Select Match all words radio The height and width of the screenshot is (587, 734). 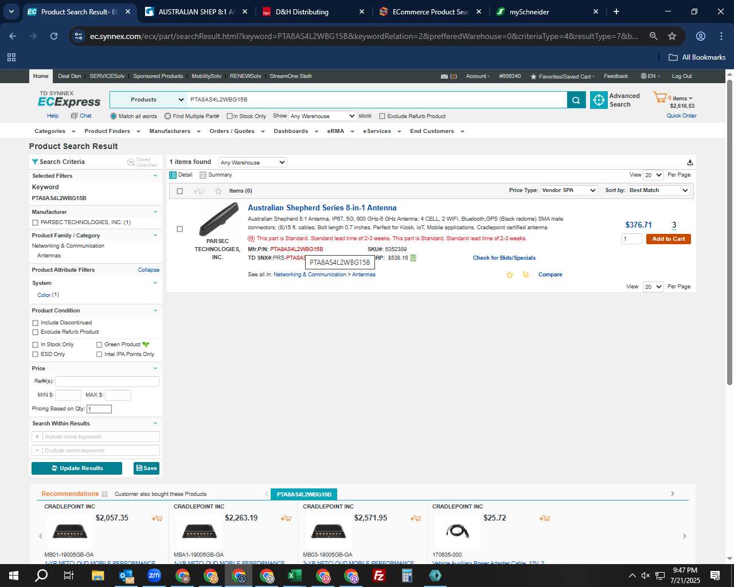(x=114, y=116)
